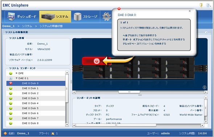This screenshot has width=214, height=137.
Task: Click the dashboard monitor icon
Action: [x=11, y=16]
